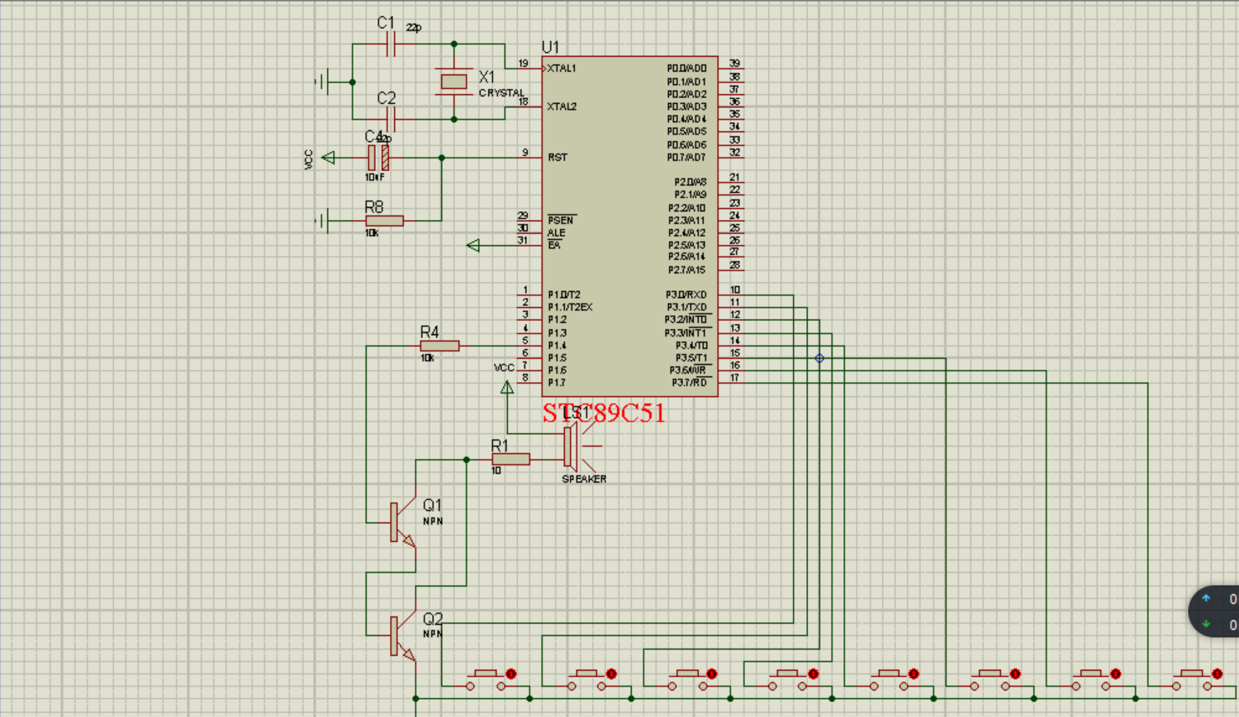
Task: Click the Q1 reference label
Action: 432,505
